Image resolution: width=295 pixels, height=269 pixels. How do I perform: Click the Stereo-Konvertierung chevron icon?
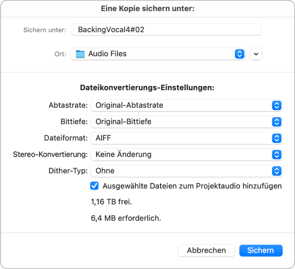(277, 154)
